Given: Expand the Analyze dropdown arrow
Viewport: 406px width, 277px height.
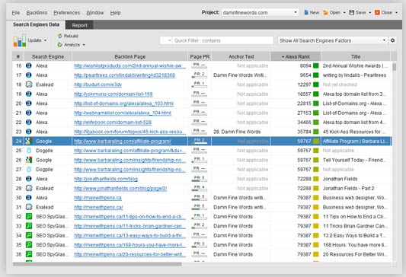Looking at the screenshot, I should coord(84,45).
